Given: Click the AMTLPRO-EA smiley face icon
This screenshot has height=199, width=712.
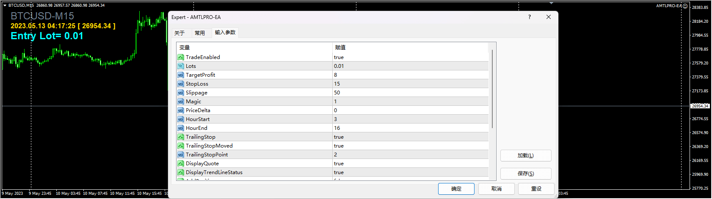Looking at the screenshot, I should (x=685, y=6).
